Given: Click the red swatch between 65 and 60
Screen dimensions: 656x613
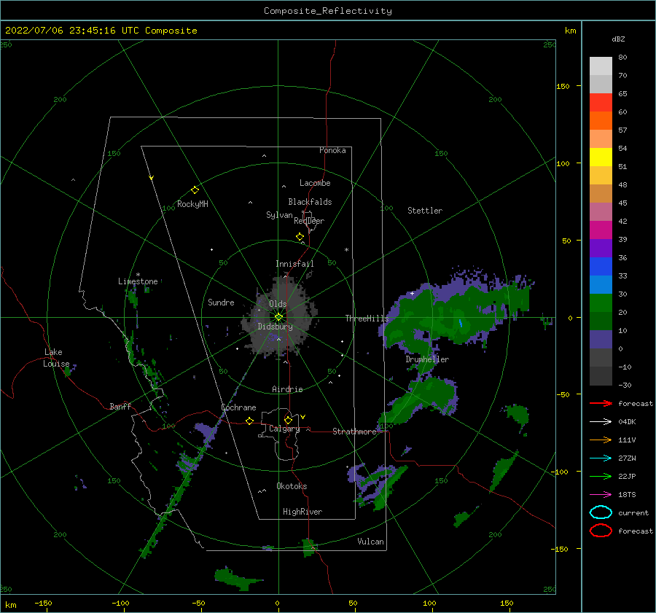Looking at the screenshot, I should tap(601, 103).
